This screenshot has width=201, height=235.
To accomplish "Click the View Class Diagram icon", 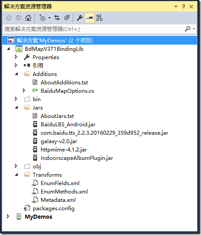I will pyautogui.click(x=99, y=18).
